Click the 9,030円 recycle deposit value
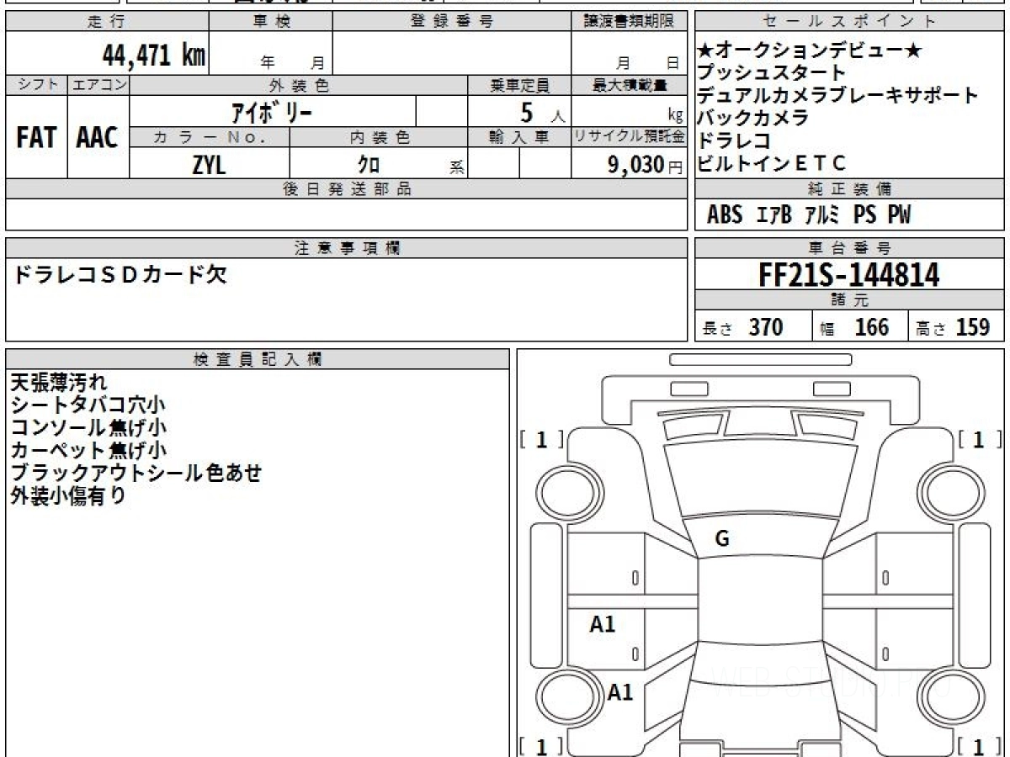The image size is (1010, 757). (646, 165)
